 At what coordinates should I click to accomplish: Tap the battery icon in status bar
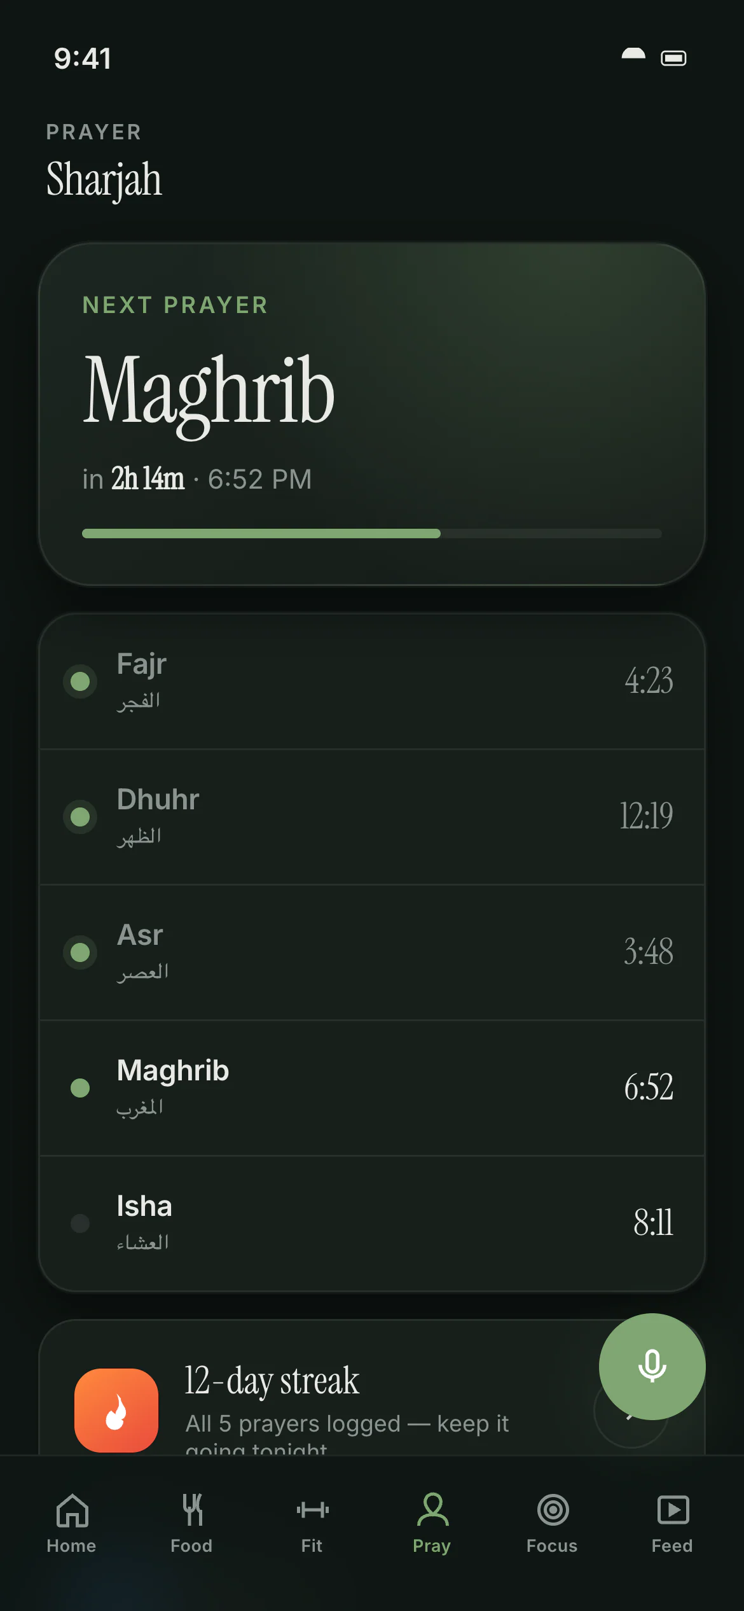[x=673, y=58]
